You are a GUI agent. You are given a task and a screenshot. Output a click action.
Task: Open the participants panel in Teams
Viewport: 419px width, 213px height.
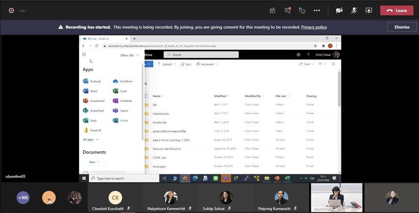[x=272, y=10]
